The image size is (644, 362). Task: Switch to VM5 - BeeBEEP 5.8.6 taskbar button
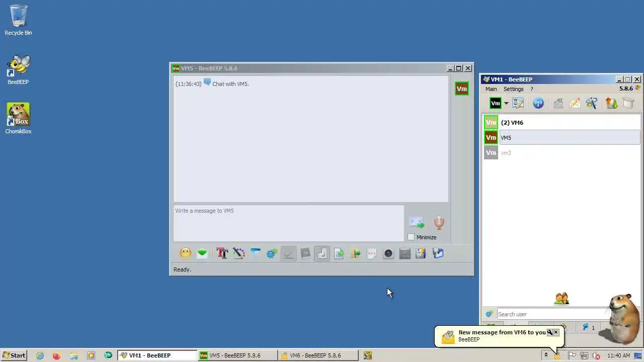237,355
